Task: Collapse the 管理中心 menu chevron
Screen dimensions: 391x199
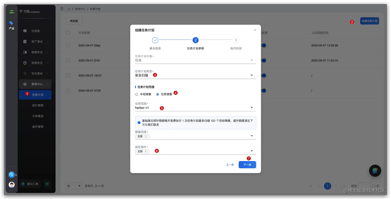Action: click(x=47, y=84)
